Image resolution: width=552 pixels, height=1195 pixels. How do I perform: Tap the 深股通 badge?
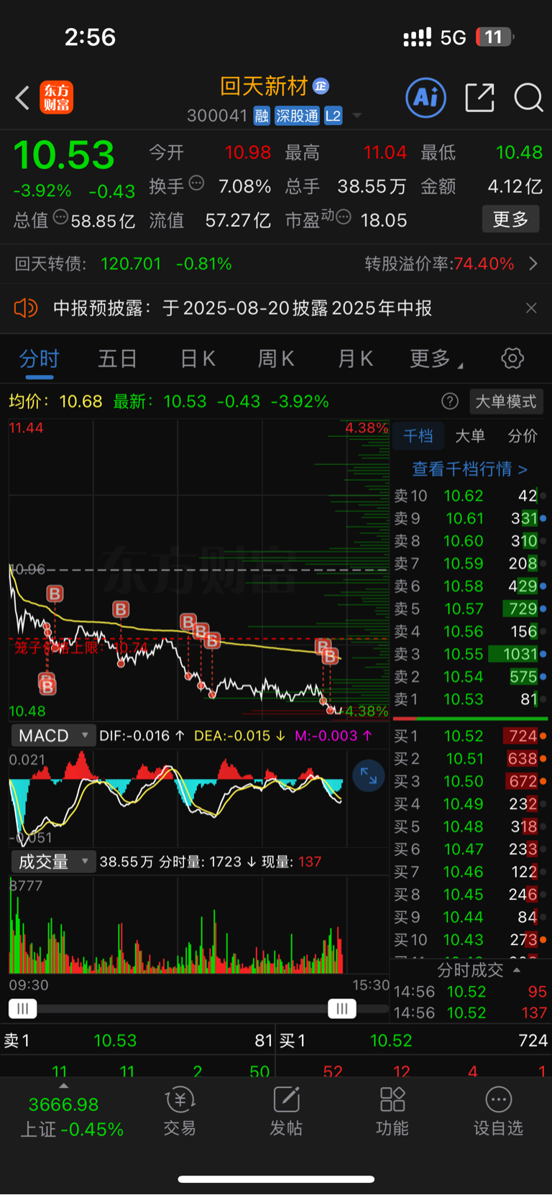pyautogui.click(x=297, y=116)
